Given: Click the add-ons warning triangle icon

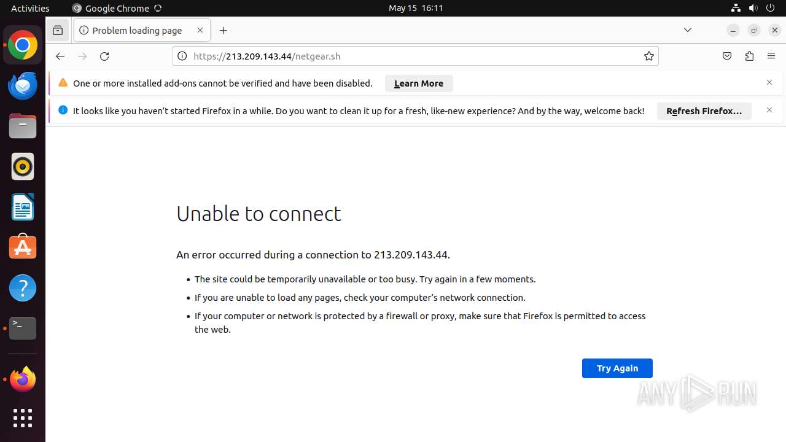Looking at the screenshot, I should (x=63, y=83).
